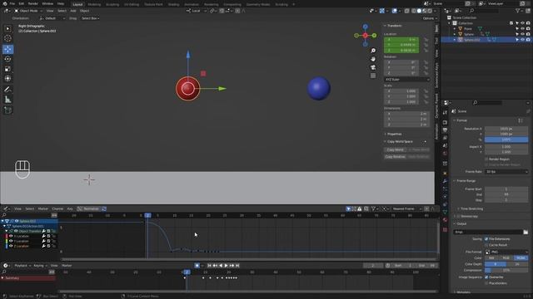The width and height of the screenshot is (533, 299).
Task: Click the green axis in the navigation gizmo
Action: (374, 35)
